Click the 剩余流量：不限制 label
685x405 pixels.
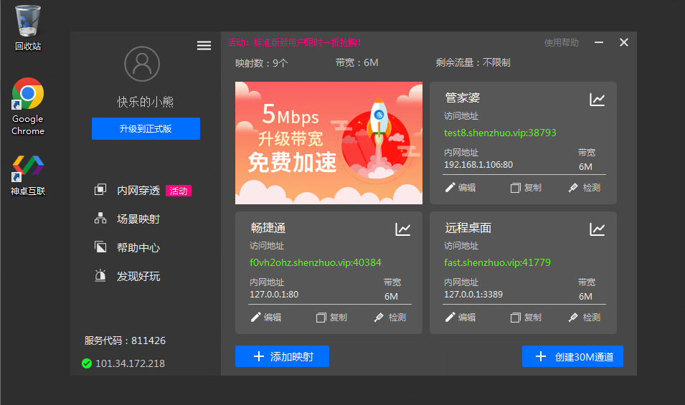point(473,63)
